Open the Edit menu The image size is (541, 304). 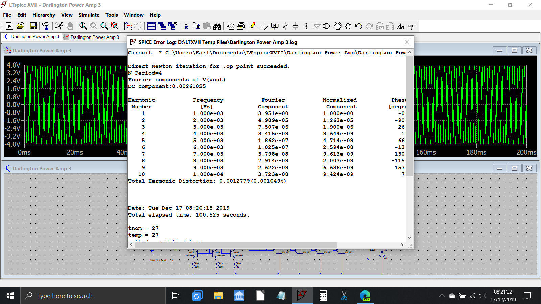[22, 15]
